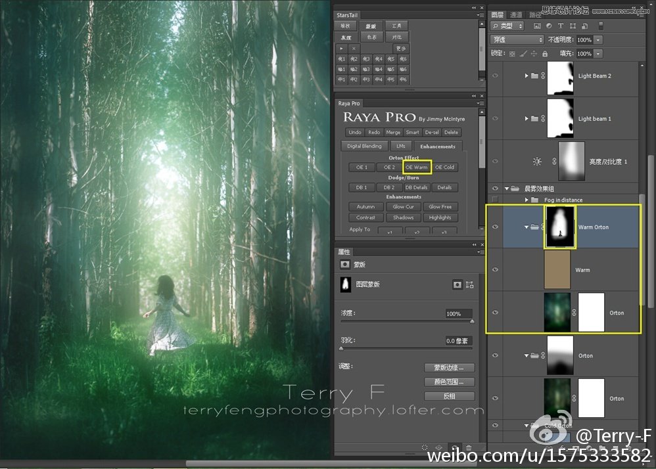Hide the Light beam 1 layer group
The height and width of the screenshot is (469, 656).
pos(496,118)
